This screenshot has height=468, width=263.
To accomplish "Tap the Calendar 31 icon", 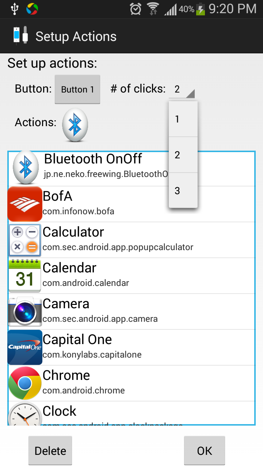I will (x=25, y=275).
